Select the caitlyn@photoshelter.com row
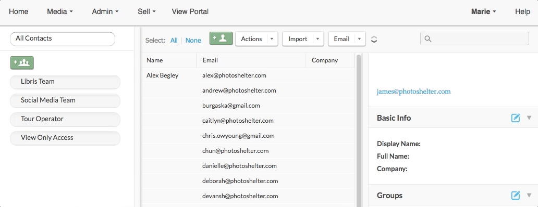 [x=248, y=121]
